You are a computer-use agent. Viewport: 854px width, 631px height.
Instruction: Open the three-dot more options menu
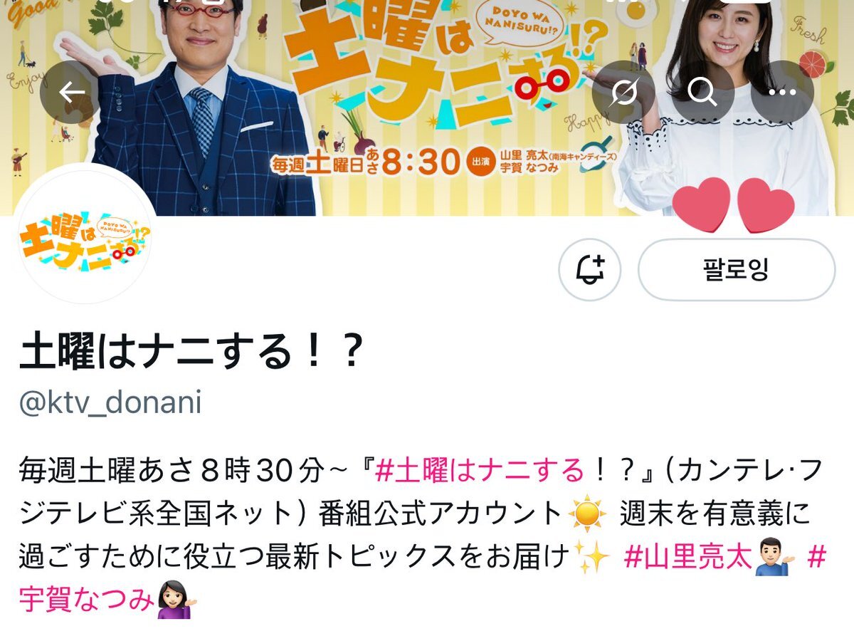[x=783, y=93]
